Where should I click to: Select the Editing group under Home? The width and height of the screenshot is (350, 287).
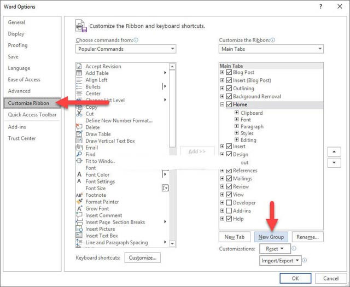click(248, 140)
